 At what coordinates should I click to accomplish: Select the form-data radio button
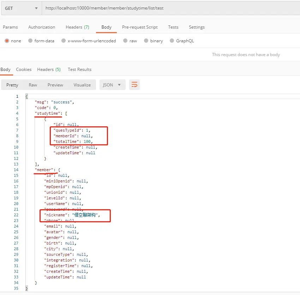click(30, 41)
